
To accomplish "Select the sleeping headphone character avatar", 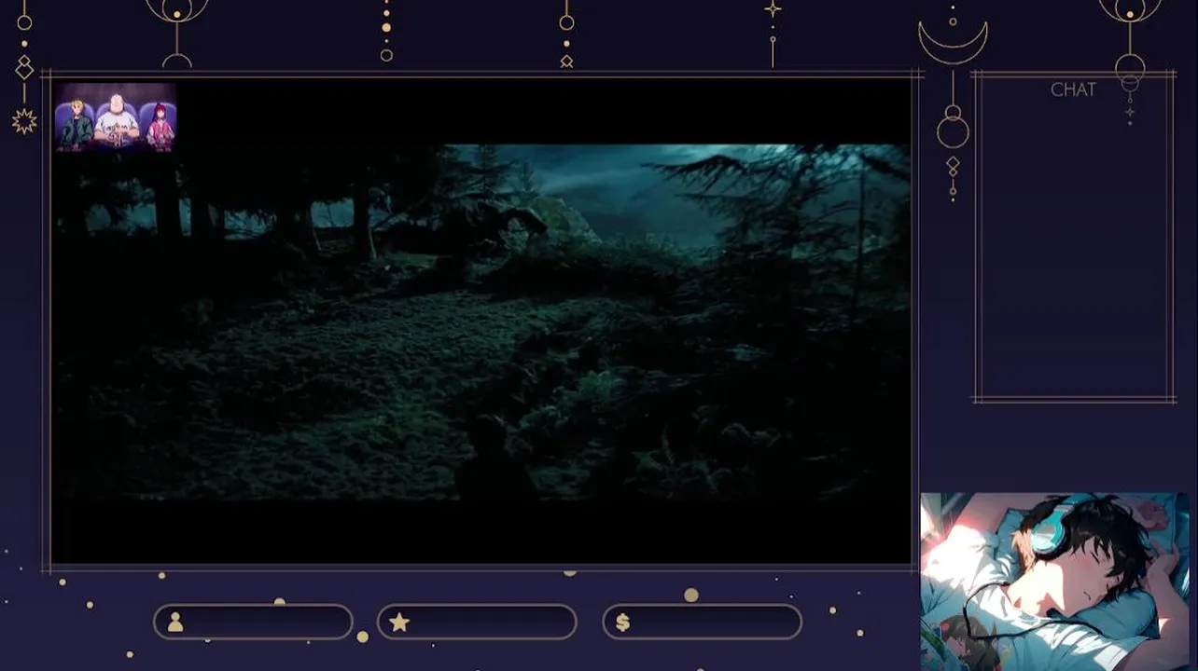I will pos(1054,582).
